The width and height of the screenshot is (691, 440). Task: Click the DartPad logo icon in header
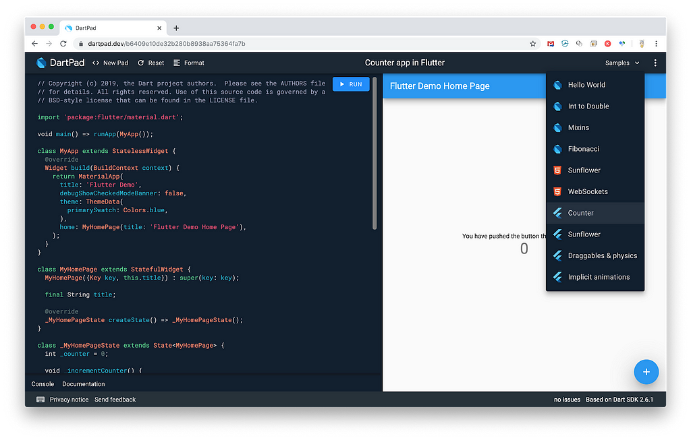(x=41, y=63)
